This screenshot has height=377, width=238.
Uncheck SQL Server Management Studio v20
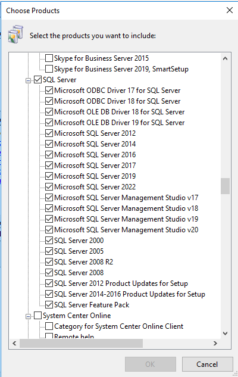point(49,230)
